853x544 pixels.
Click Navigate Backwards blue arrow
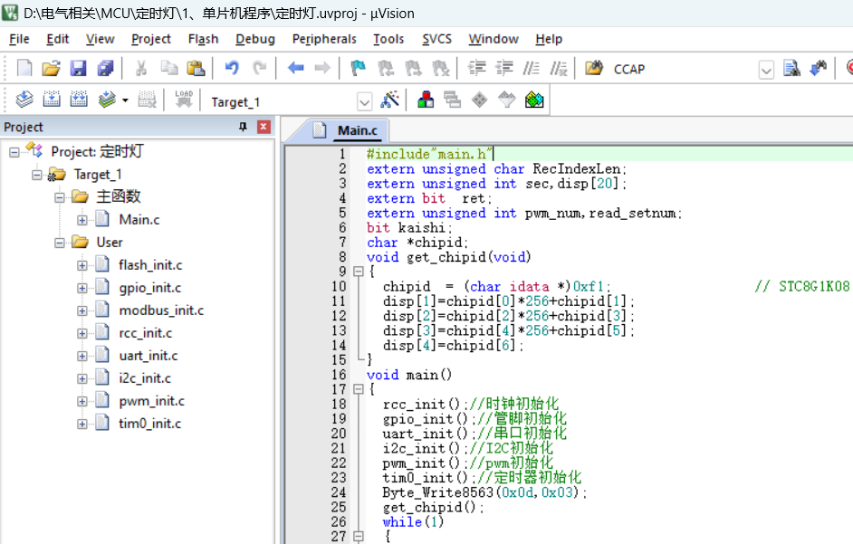coord(295,69)
